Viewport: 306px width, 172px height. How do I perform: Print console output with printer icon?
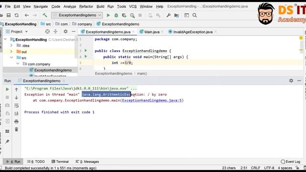[16, 121]
